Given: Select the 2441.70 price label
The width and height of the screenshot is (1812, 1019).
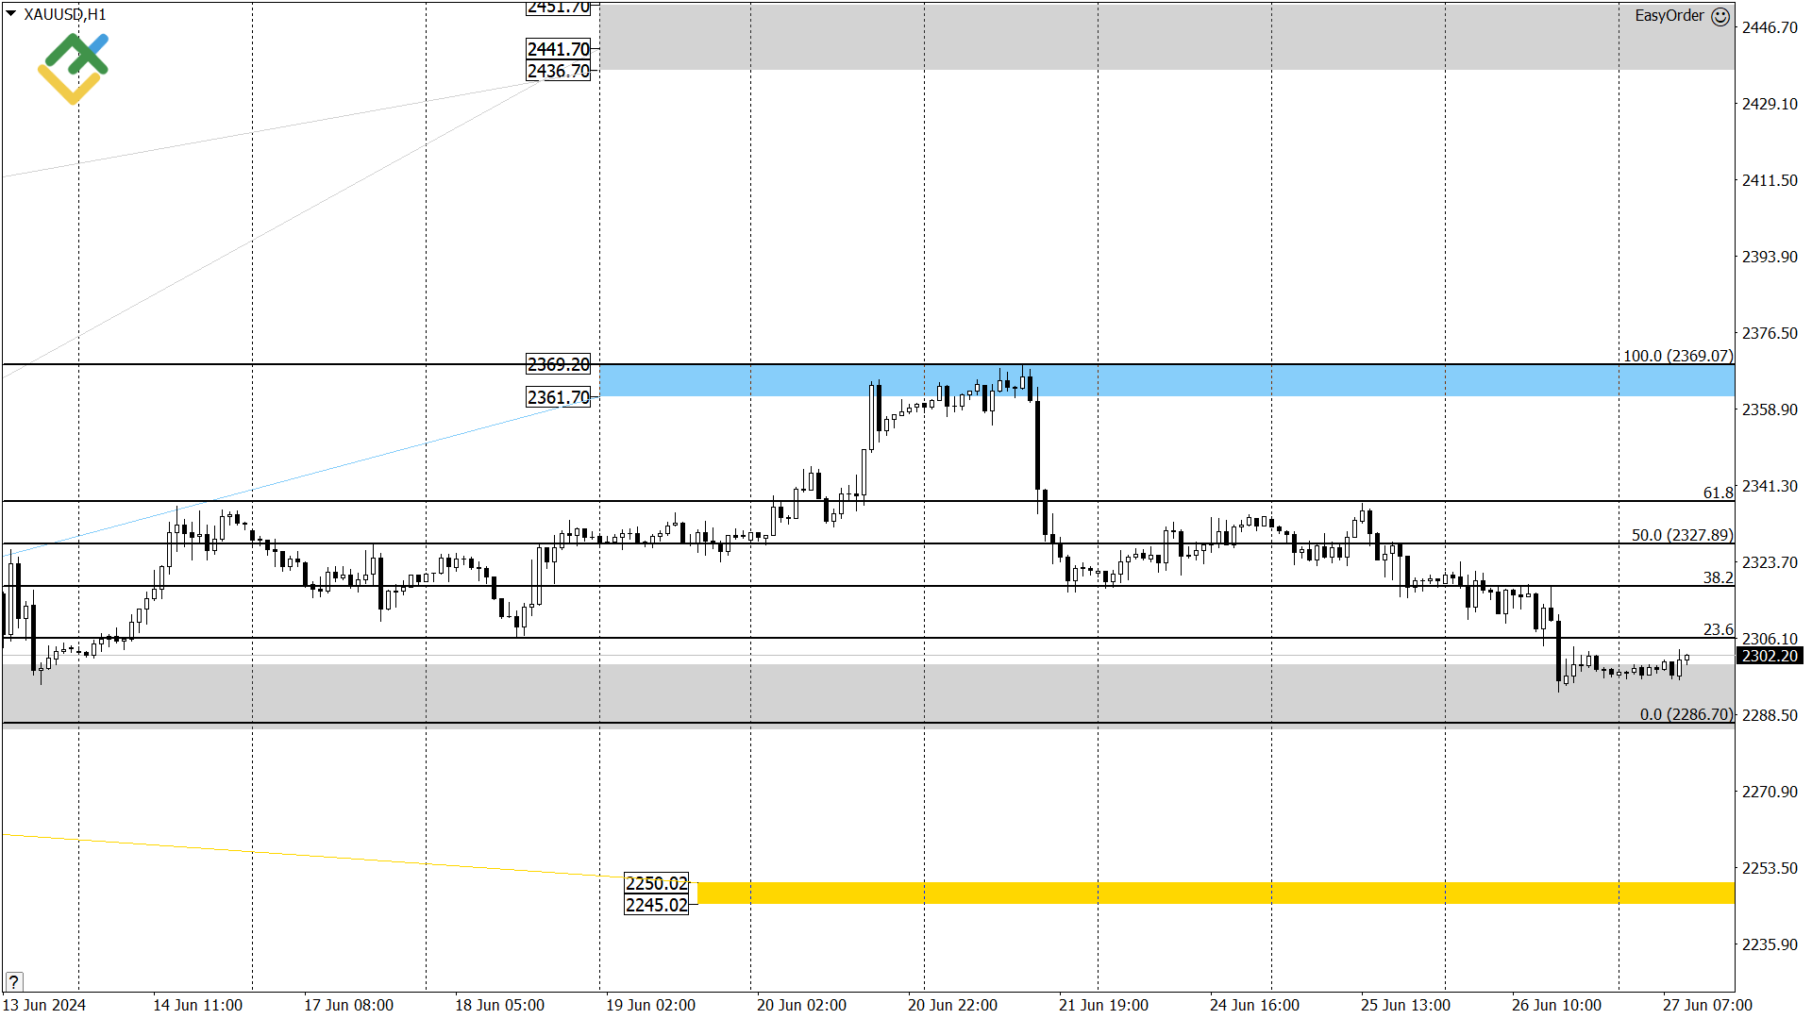Looking at the screenshot, I should tap(559, 49).
